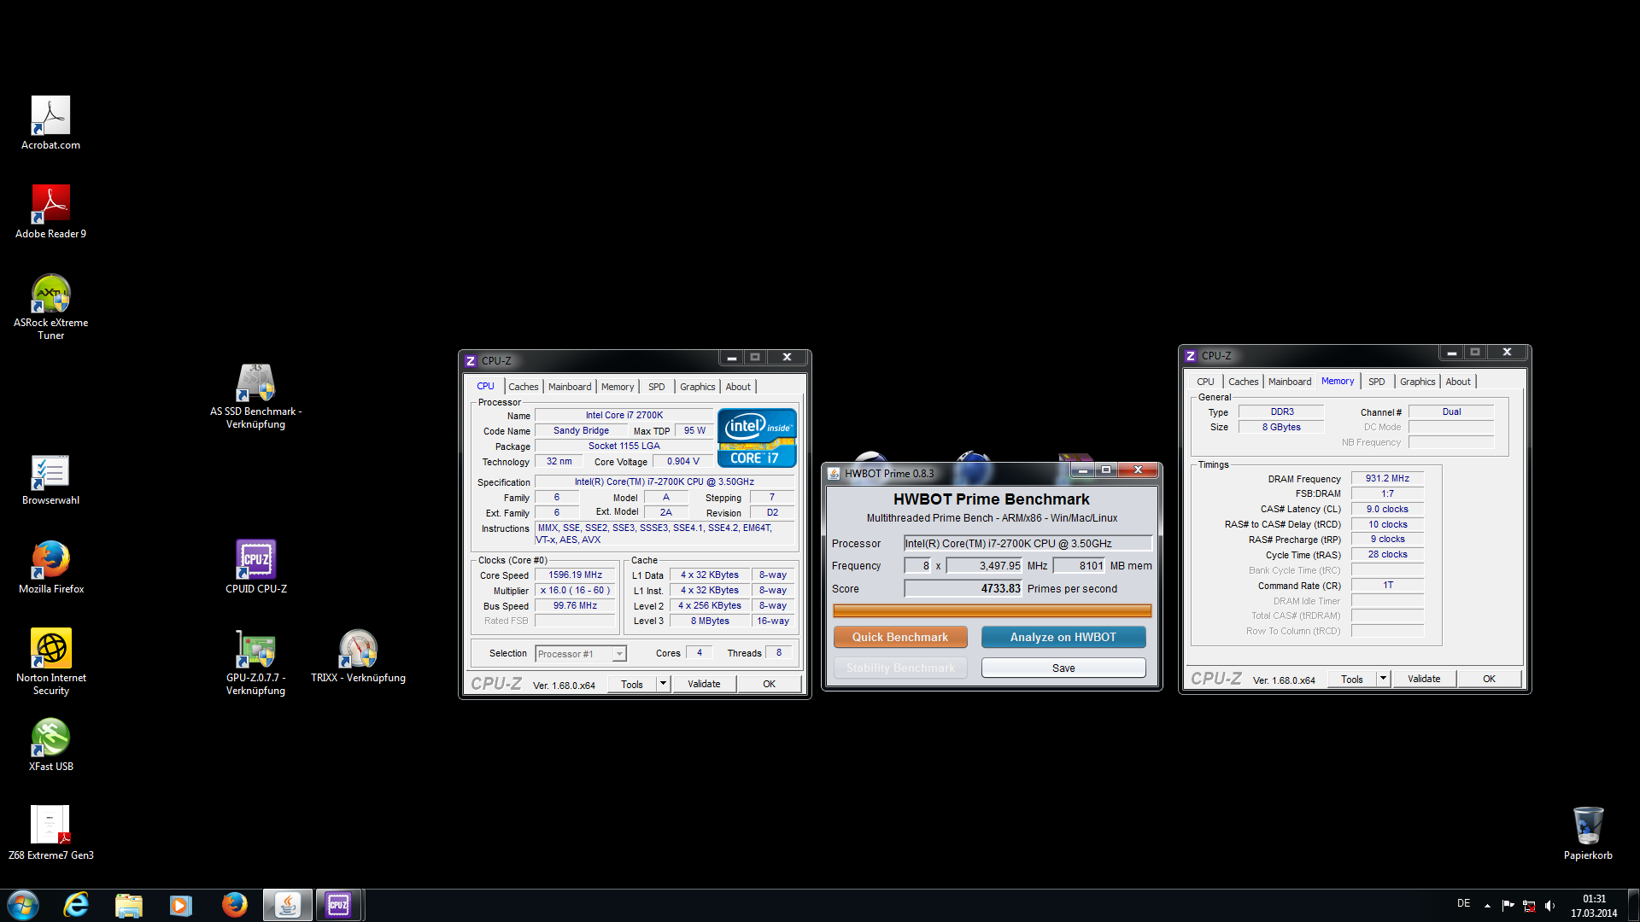Click Validate in right CPU-Z window
This screenshot has height=922, width=1640.
pos(1424,679)
